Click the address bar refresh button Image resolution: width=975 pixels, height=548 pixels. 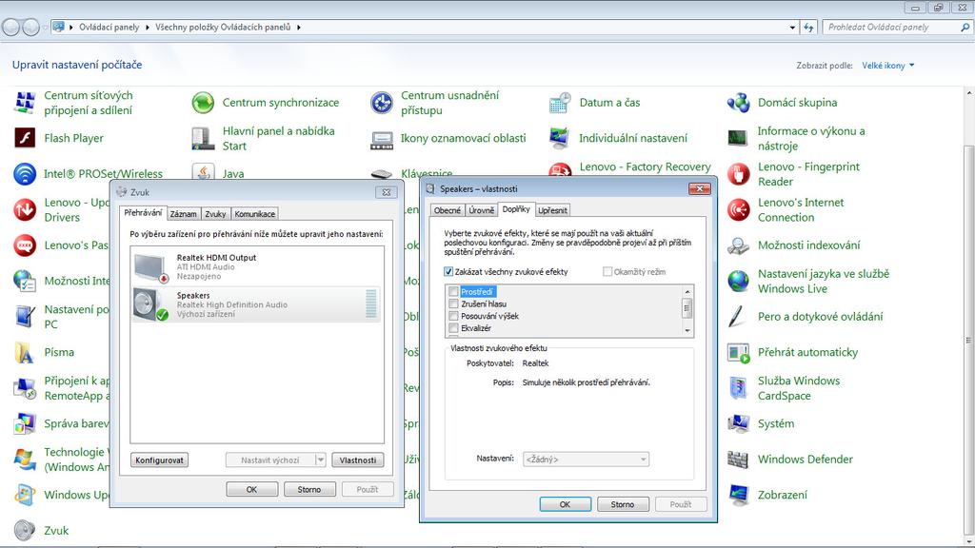coord(808,28)
